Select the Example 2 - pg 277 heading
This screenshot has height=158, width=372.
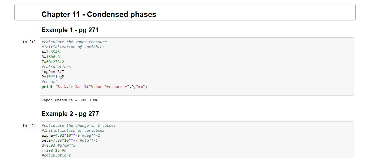(x=70, y=114)
